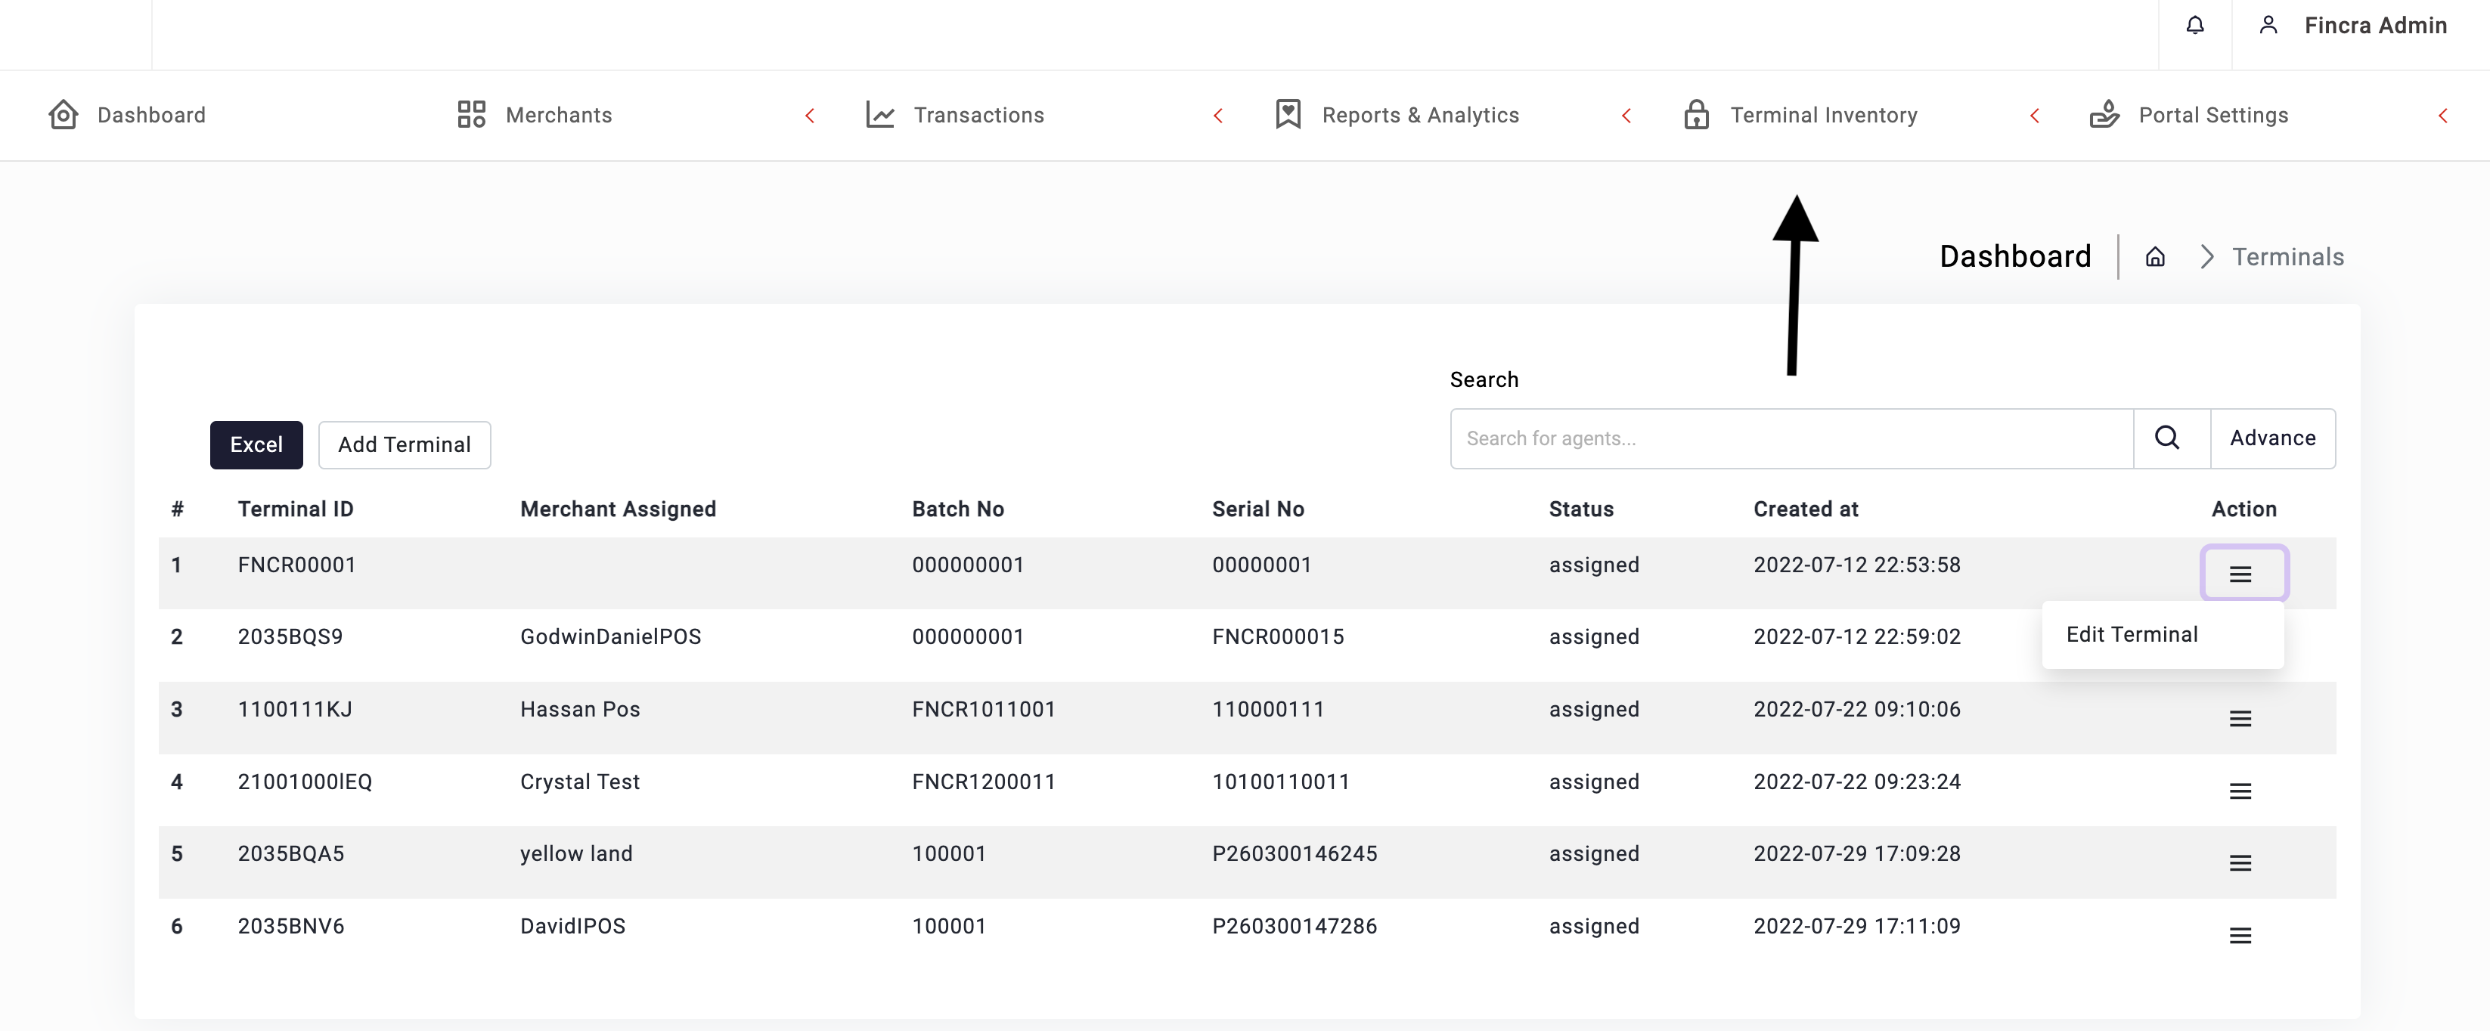
Task: Click the Add Terminal button
Action: 404,444
